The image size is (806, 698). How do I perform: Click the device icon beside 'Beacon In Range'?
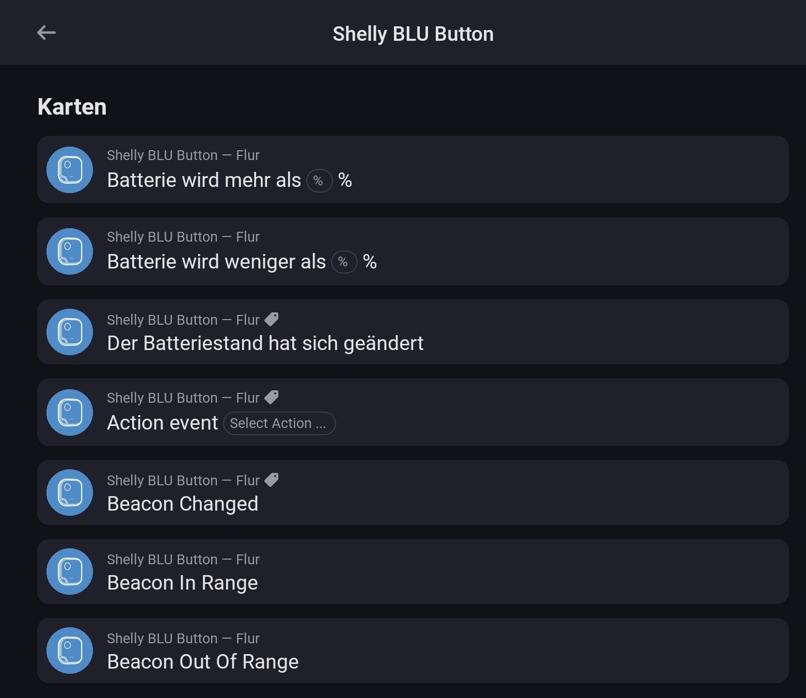70,572
